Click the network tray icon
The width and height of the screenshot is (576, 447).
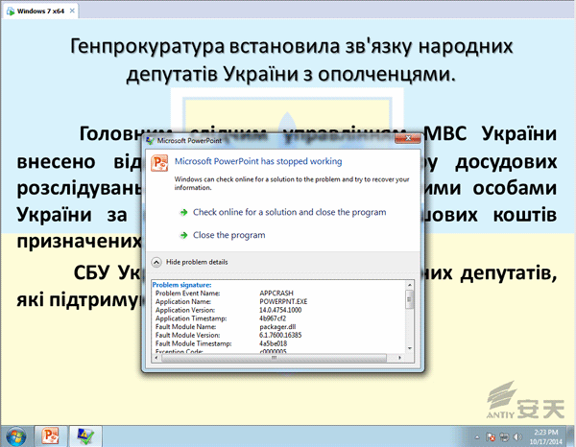tap(504, 436)
